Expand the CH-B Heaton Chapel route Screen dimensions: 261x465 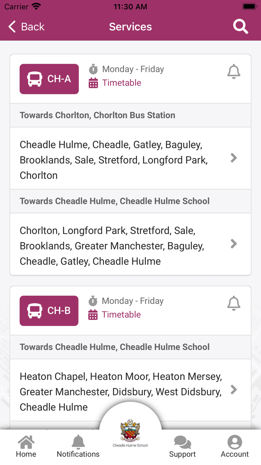[234, 390]
